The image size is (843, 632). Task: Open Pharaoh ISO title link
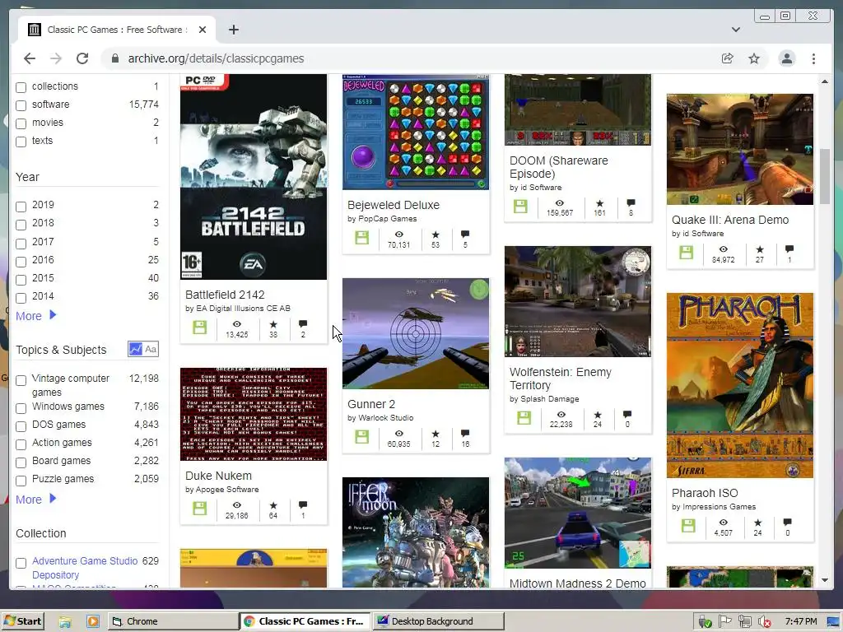point(705,493)
